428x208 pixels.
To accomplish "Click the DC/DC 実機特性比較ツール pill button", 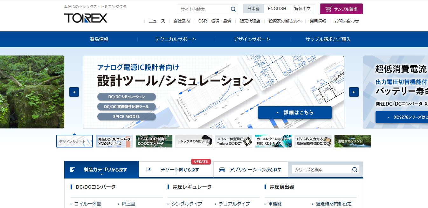I will coord(127,107).
